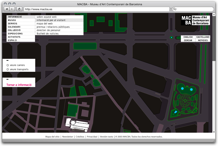Image resolution: width=218 pixels, height=146 pixels.
Task: Click the 'Tornar a informació' link
Action: tap(19, 85)
